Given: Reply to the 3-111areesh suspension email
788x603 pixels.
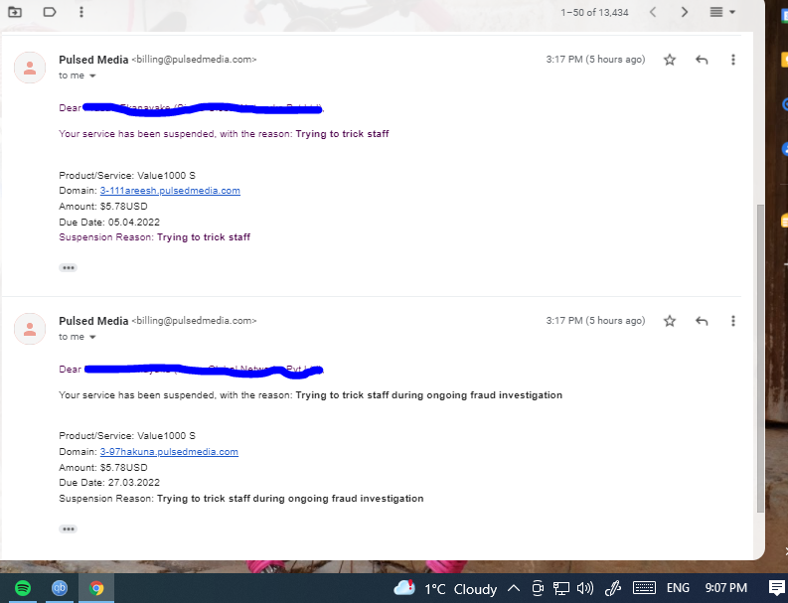Looking at the screenshot, I should click(702, 60).
